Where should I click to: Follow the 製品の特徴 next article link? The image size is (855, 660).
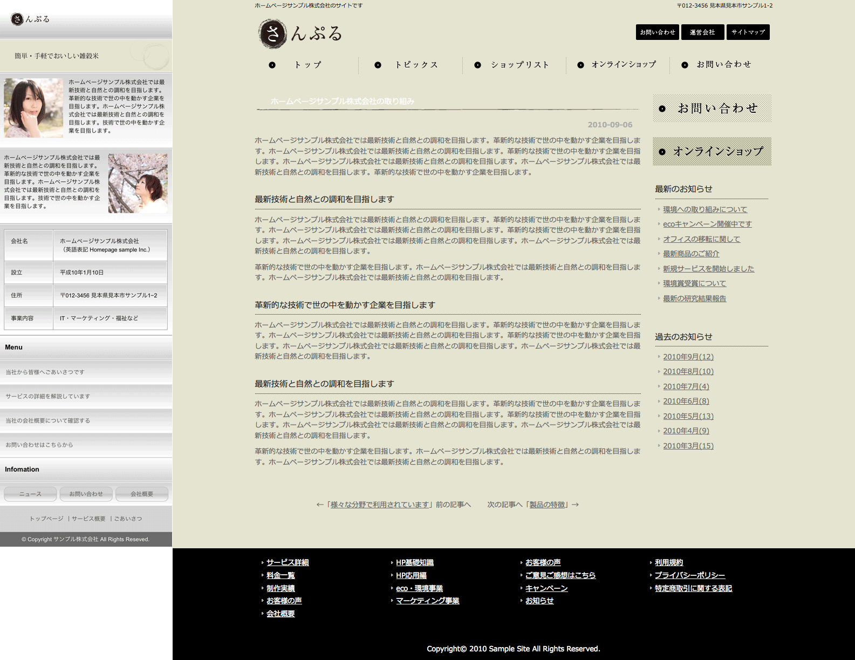point(547,505)
